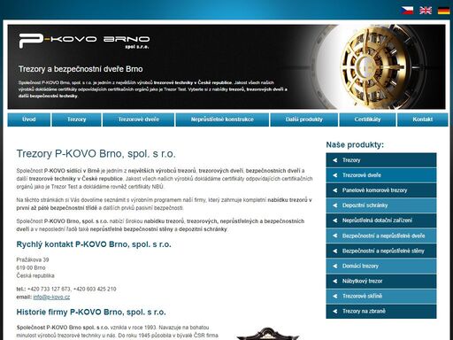453x340 pixels.
Task: Click address line Pražákova 39
Action: point(33,260)
